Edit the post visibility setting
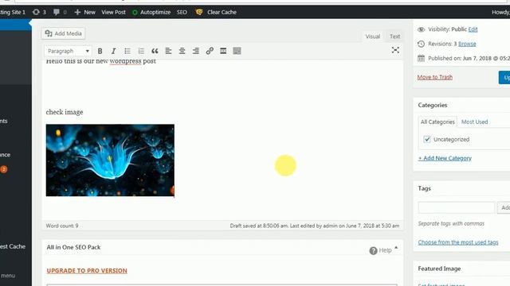The width and height of the screenshot is (510, 286). (473, 29)
